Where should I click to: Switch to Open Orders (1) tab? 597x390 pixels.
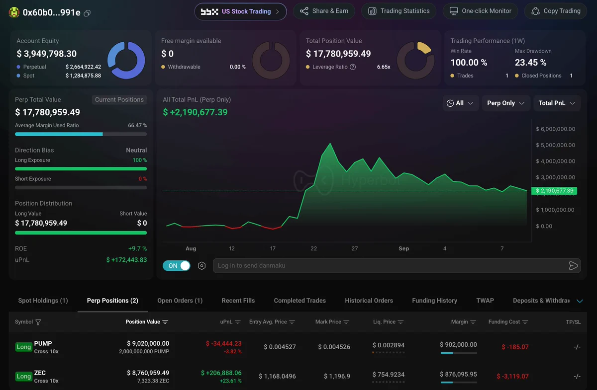coord(180,301)
